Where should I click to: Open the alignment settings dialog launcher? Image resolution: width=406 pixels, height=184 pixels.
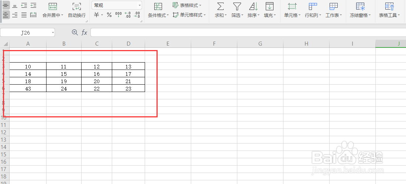[86, 21]
